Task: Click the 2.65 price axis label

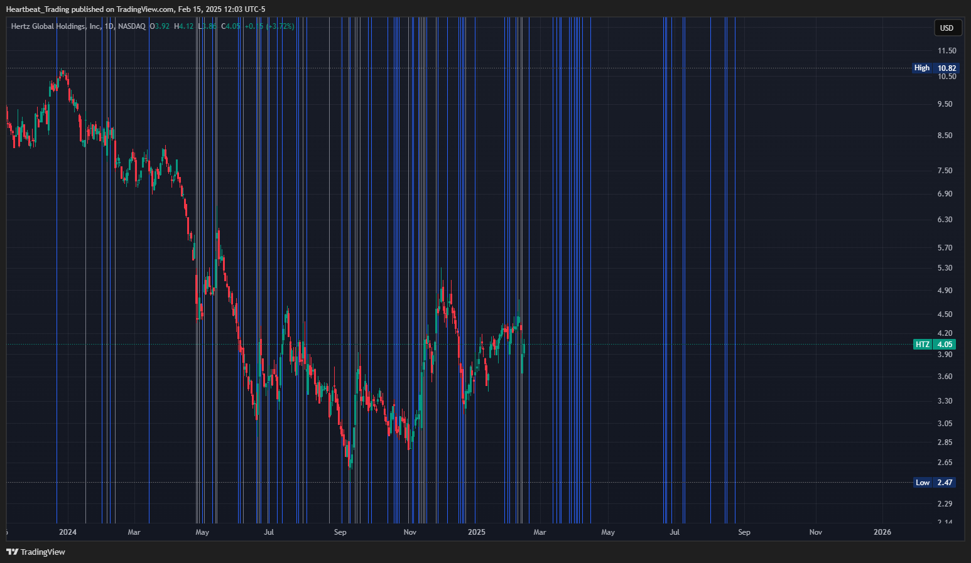Action: (945, 463)
